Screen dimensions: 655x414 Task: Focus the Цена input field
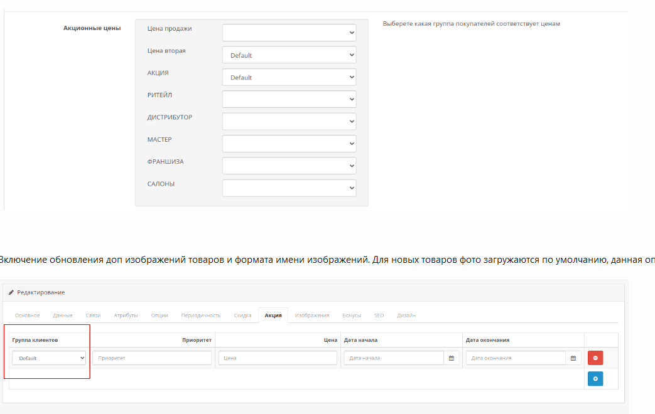click(x=278, y=358)
